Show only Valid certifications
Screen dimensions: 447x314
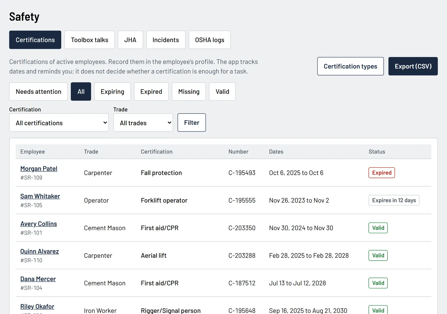point(222,91)
